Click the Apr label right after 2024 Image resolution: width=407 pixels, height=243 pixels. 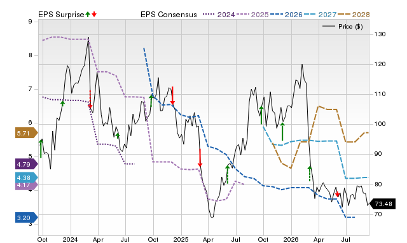[98, 239]
